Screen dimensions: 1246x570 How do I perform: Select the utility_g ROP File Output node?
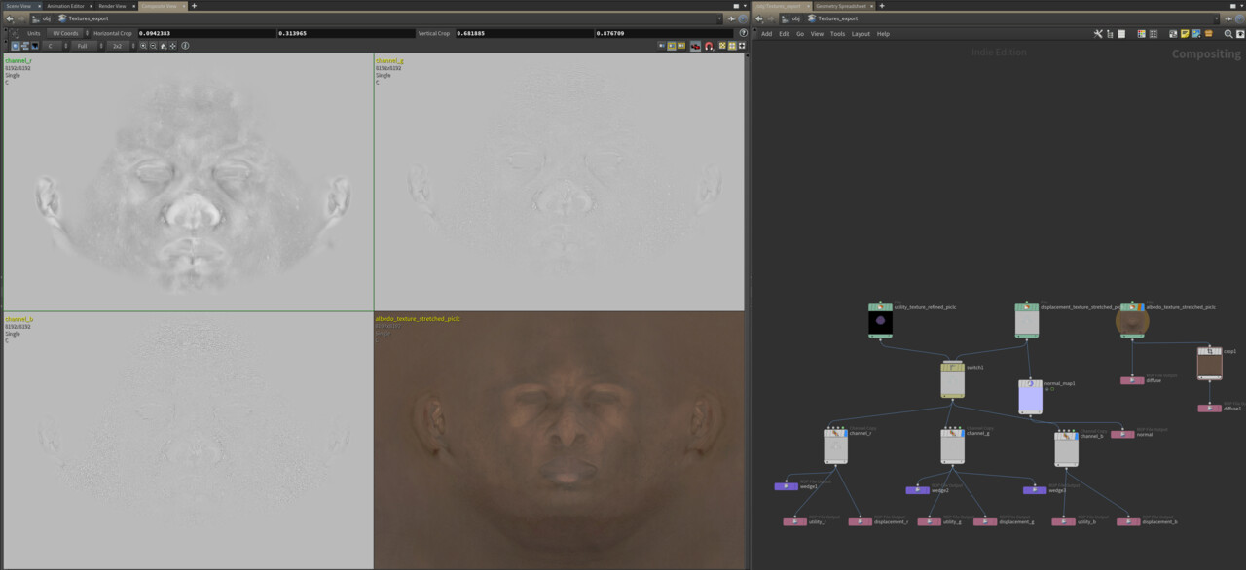(930, 522)
